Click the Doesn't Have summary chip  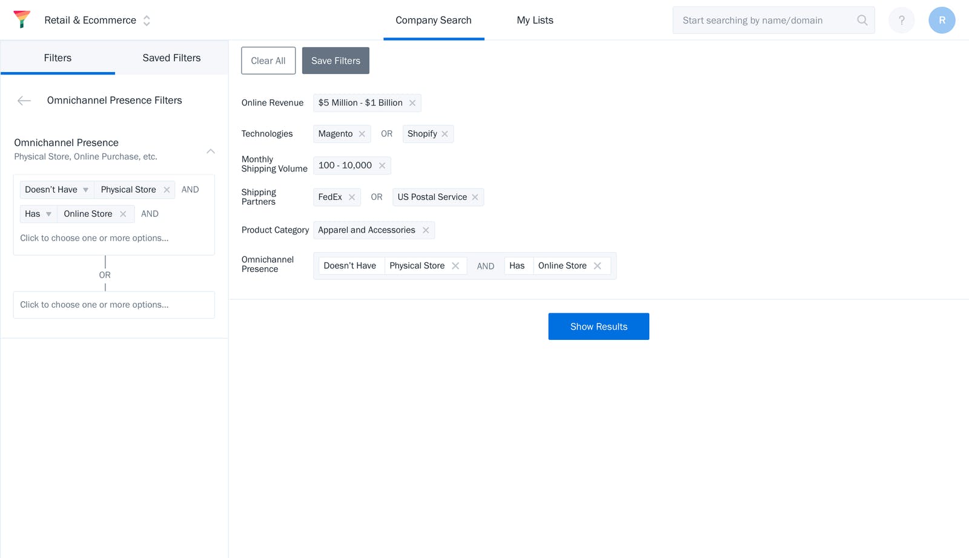tap(350, 266)
